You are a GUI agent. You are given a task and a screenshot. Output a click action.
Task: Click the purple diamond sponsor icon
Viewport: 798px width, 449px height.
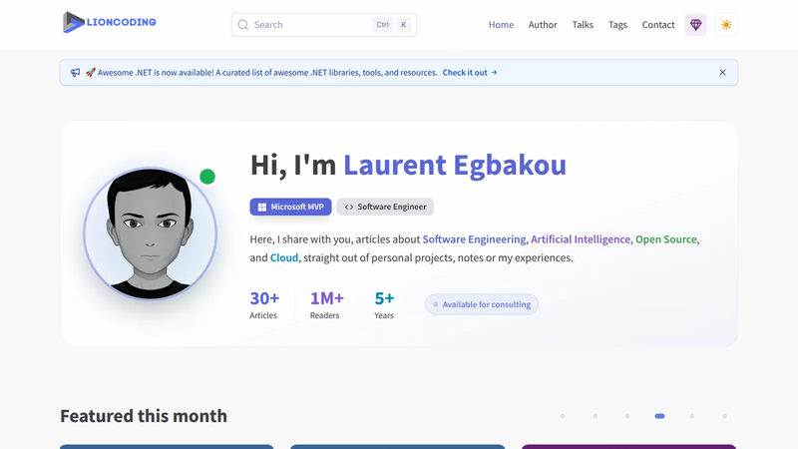pyautogui.click(x=695, y=24)
